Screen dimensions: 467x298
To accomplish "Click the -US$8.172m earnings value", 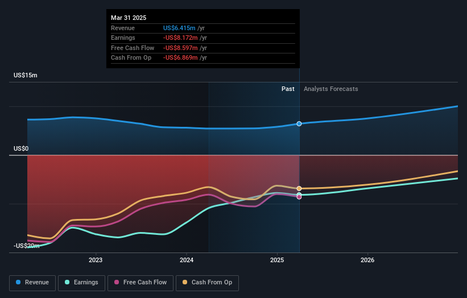I will (180, 38).
